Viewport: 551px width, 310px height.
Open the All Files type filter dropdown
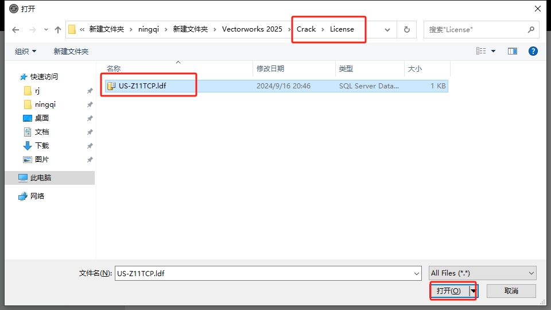[x=483, y=273]
